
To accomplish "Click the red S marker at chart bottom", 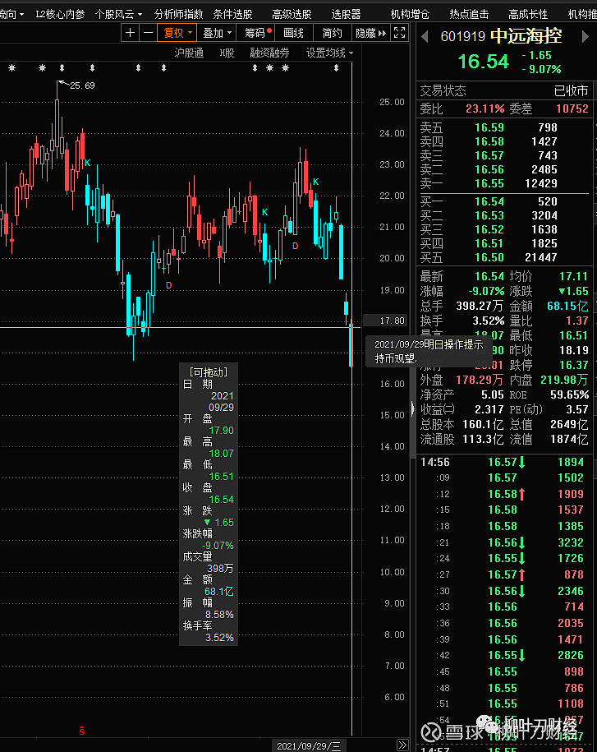I will [82, 731].
